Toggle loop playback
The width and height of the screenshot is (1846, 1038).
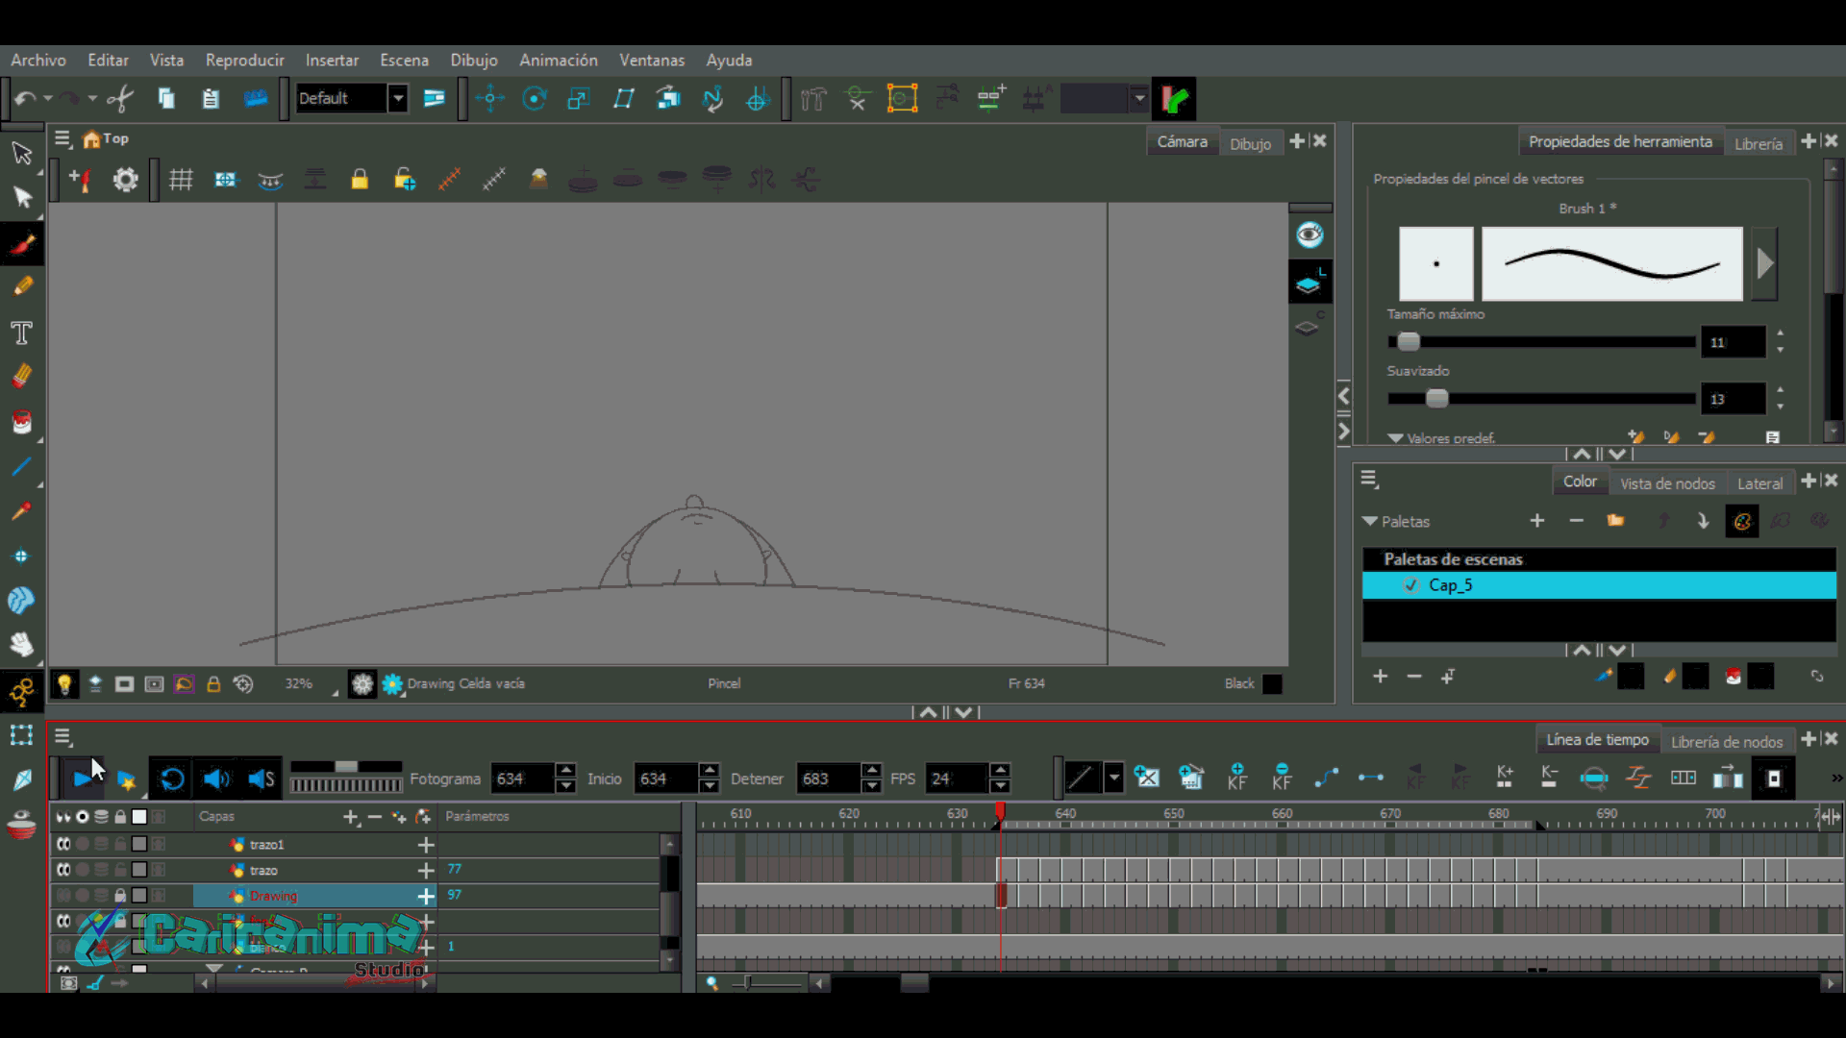pos(172,778)
